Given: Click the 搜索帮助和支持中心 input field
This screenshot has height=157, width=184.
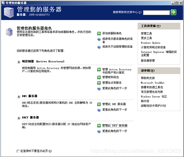Looking at the screenshot, I should (x=156, y=12).
